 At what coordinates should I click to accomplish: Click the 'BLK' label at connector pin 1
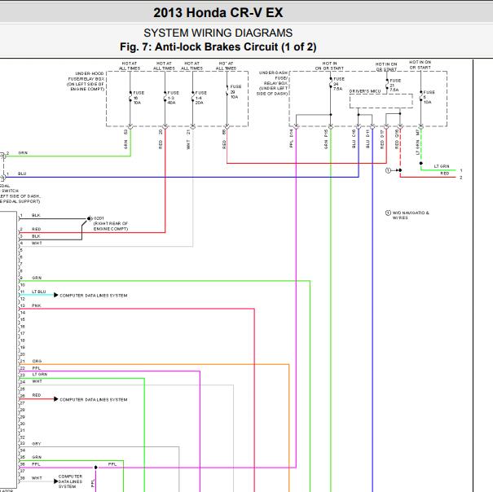[36, 216]
